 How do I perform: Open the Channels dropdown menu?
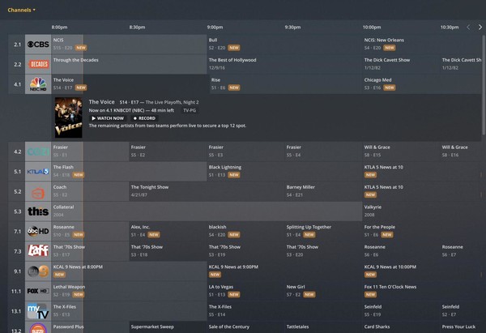(x=21, y=10)
